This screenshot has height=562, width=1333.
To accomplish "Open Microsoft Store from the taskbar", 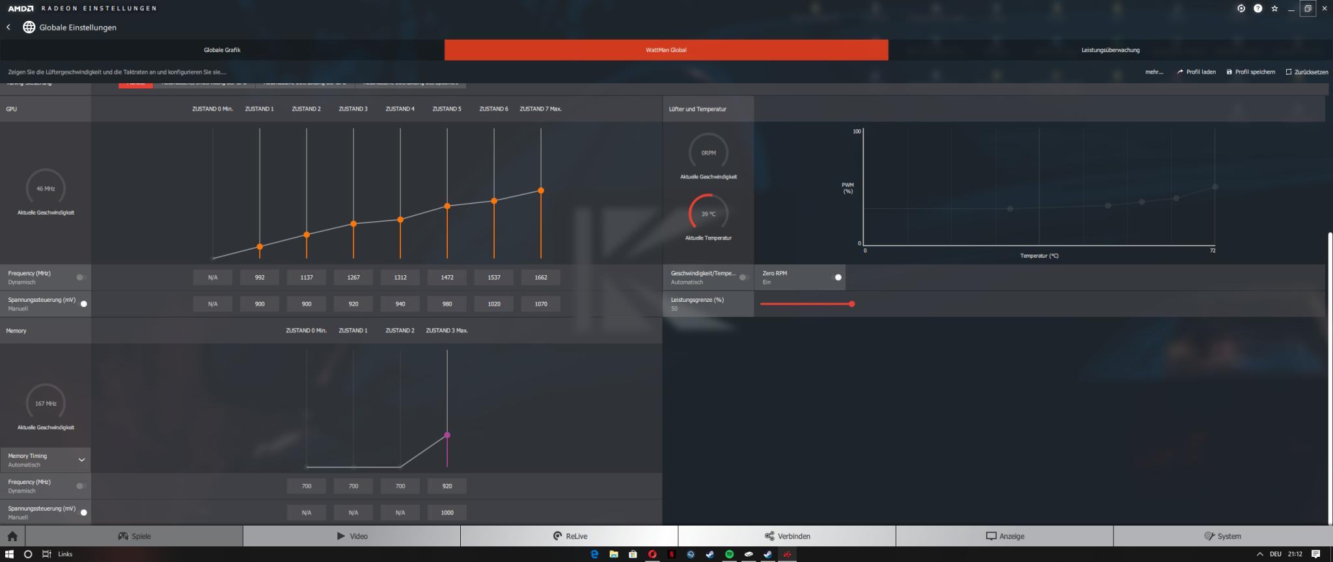I will click(633, 554).
